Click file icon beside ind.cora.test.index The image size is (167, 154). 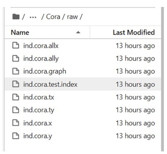(16, 84)
